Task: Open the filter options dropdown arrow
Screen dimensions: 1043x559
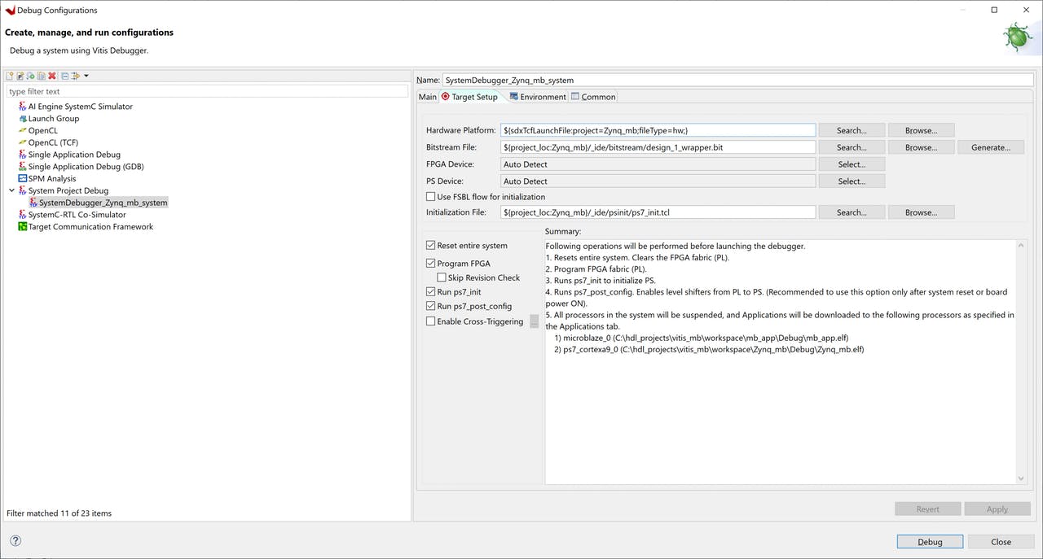Action: pyautogui.click(x=86, y=76)
